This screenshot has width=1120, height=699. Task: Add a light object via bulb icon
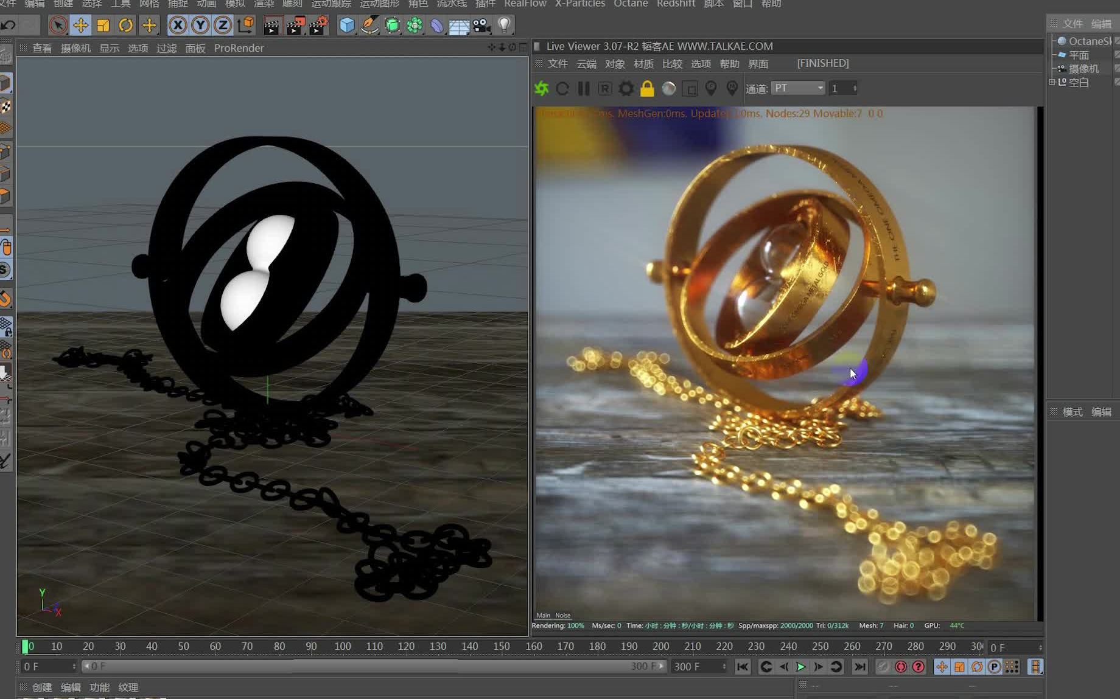coord(505,26)
